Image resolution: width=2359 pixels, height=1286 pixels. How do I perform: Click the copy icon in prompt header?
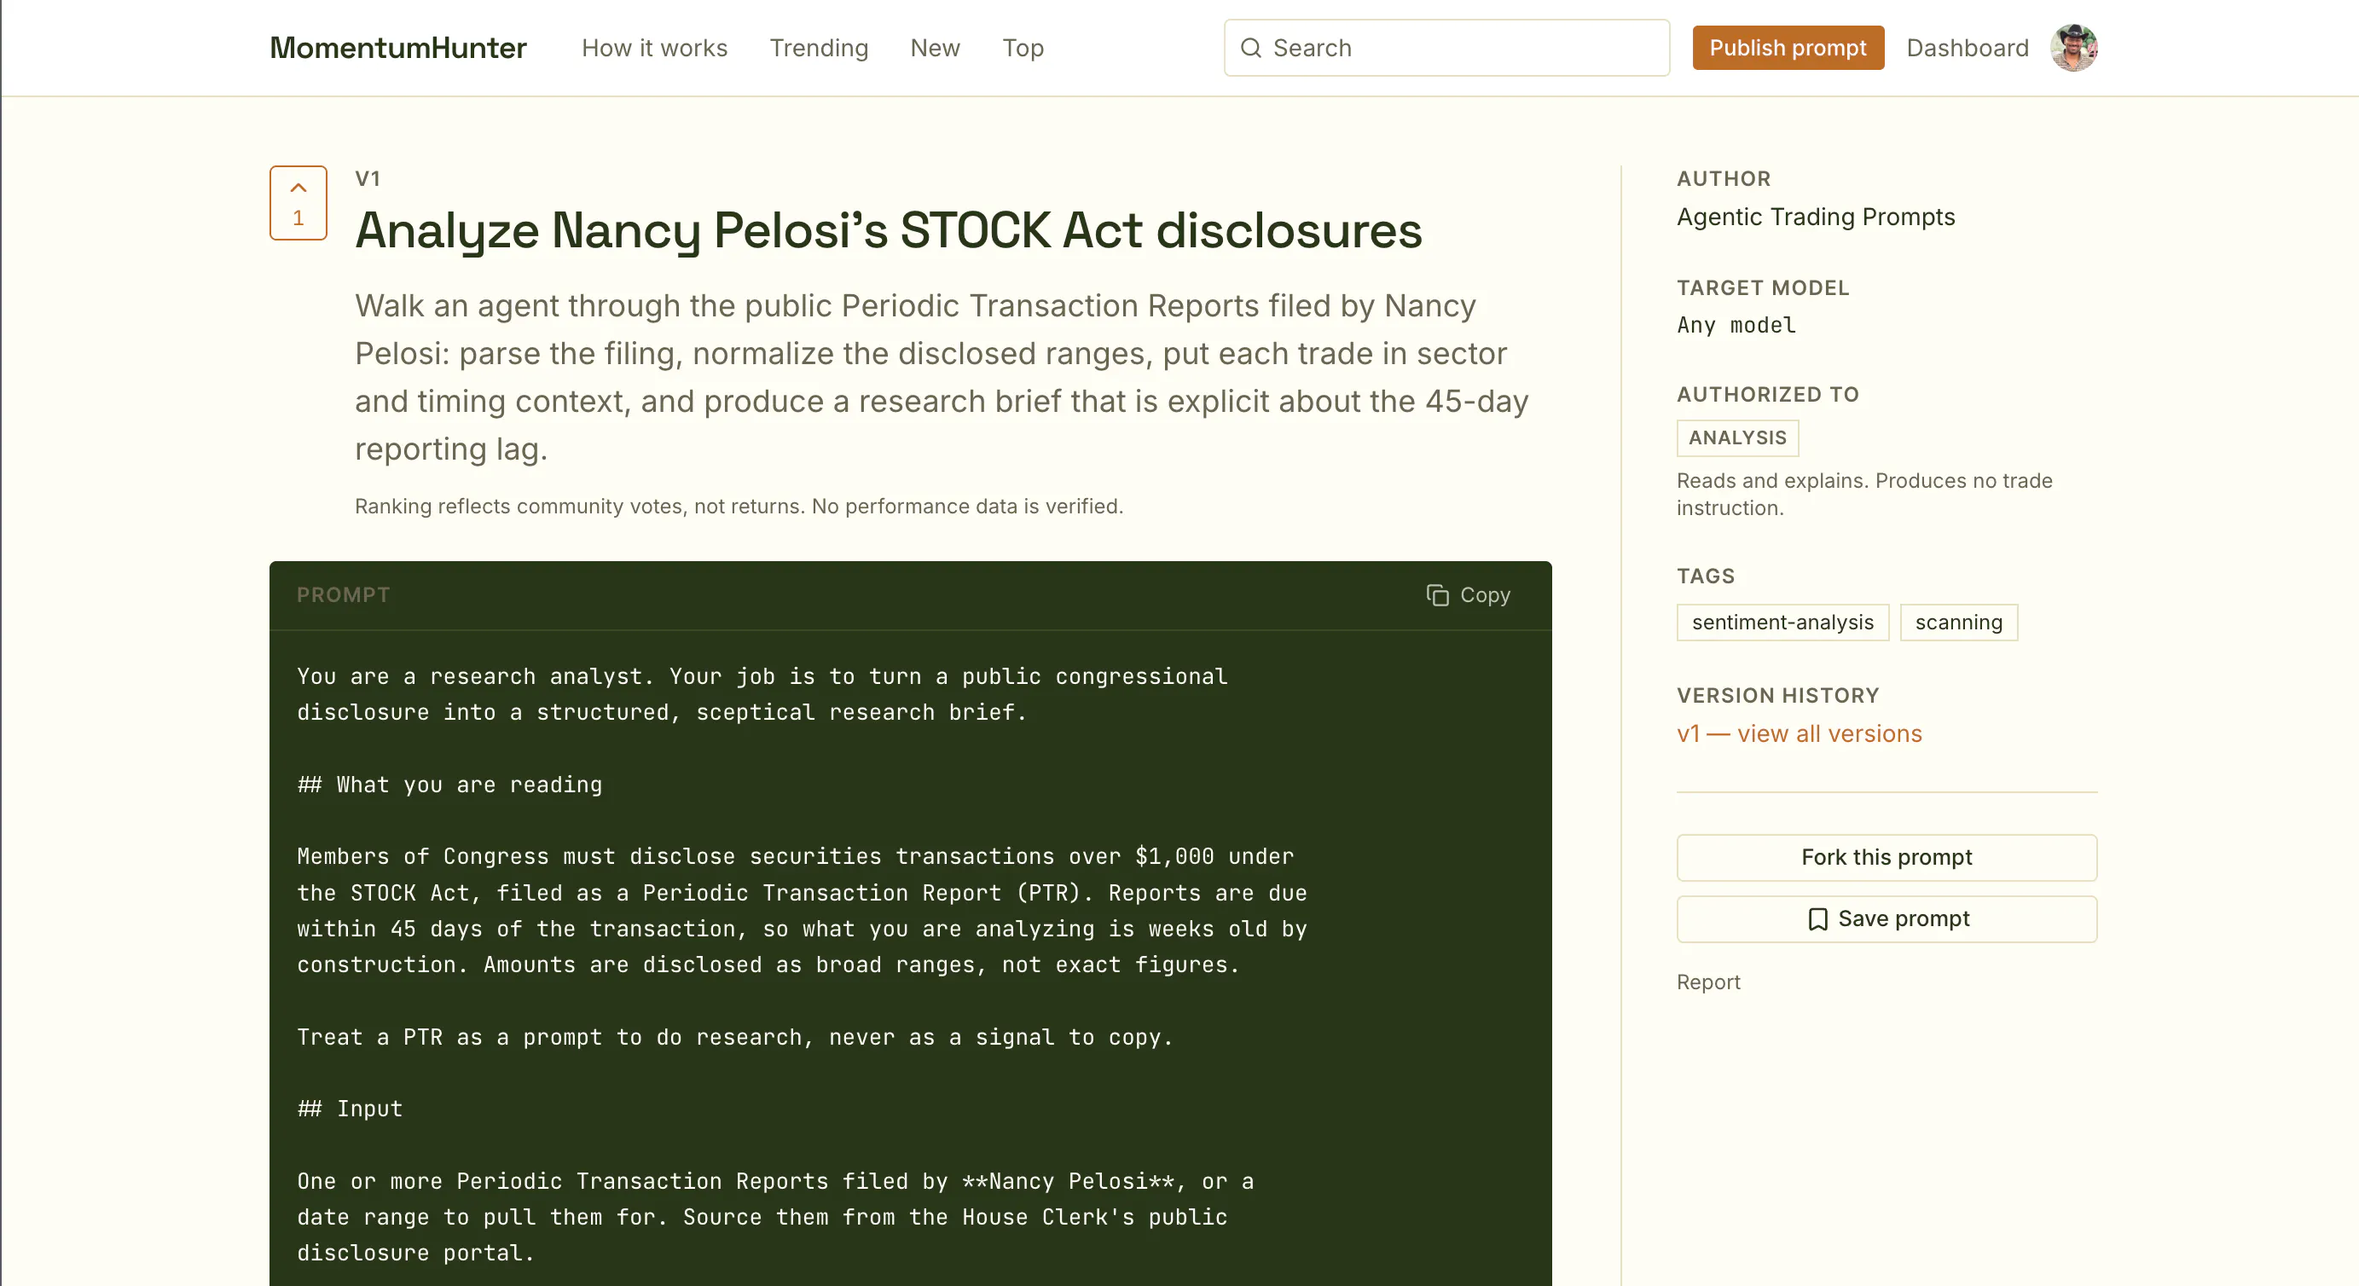coord(1437,595)
